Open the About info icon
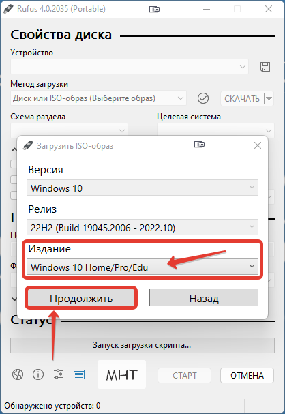 click(x=38, y=374)
